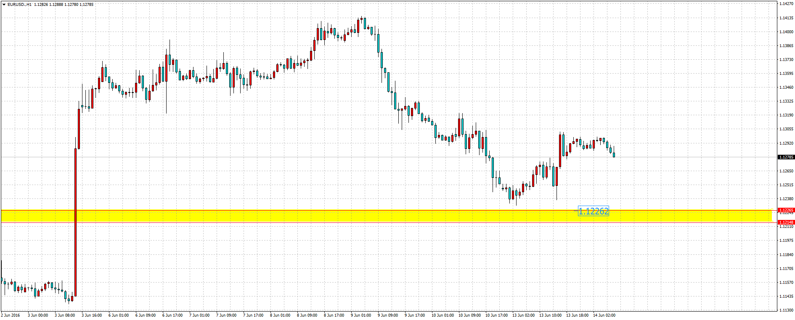Click the 7 Jun 09:00 time label

click(x=226, y=315)
